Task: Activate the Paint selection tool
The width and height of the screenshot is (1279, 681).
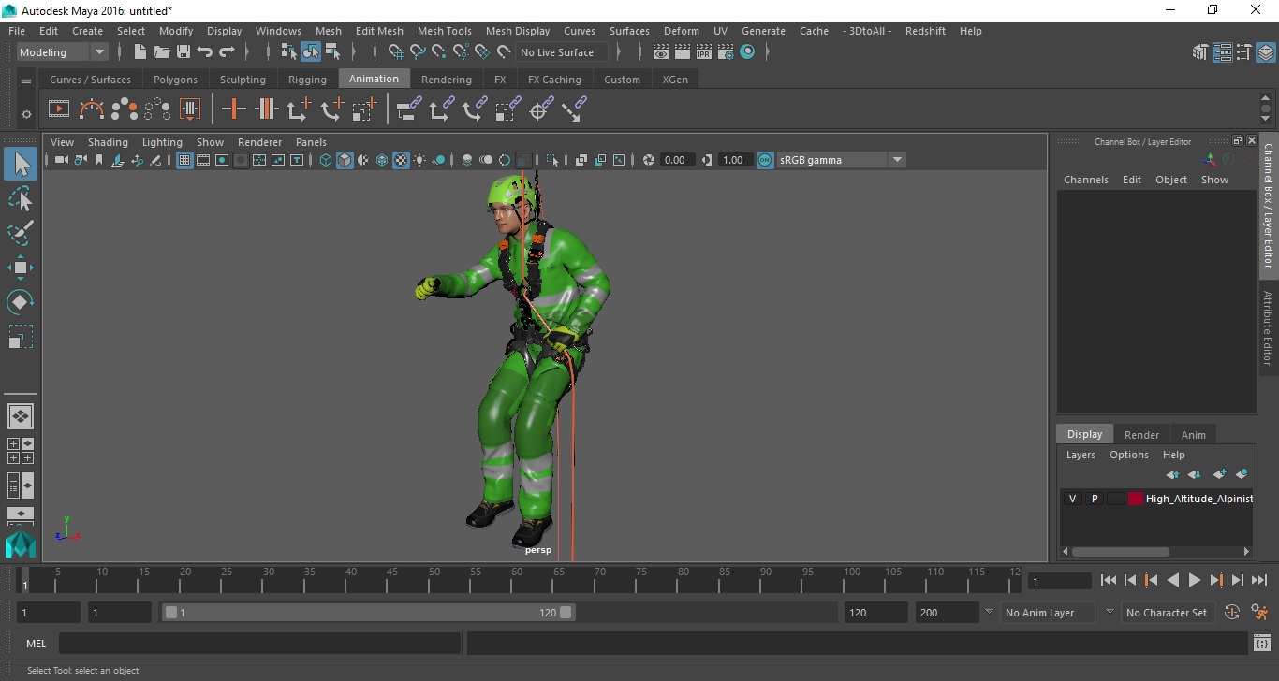Action: point(21,233)
